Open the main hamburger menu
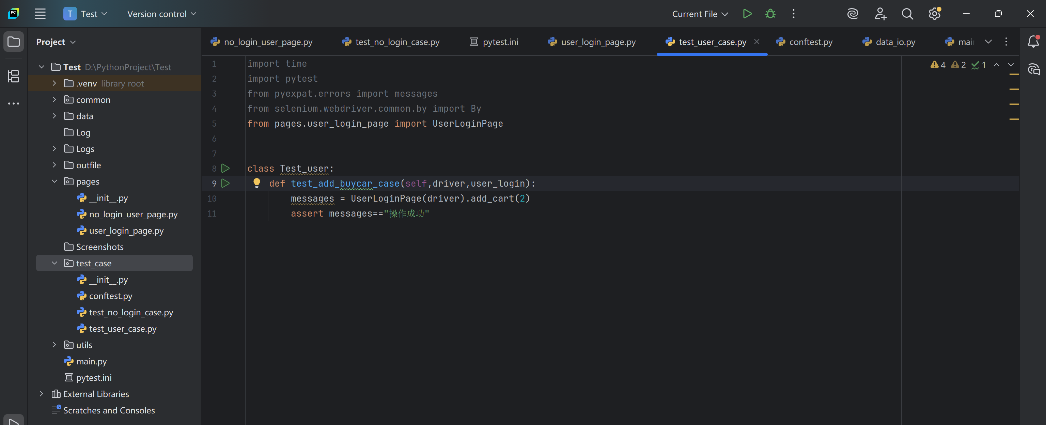Viewport: 1046px width, 425px height. (x=40, y=14)
